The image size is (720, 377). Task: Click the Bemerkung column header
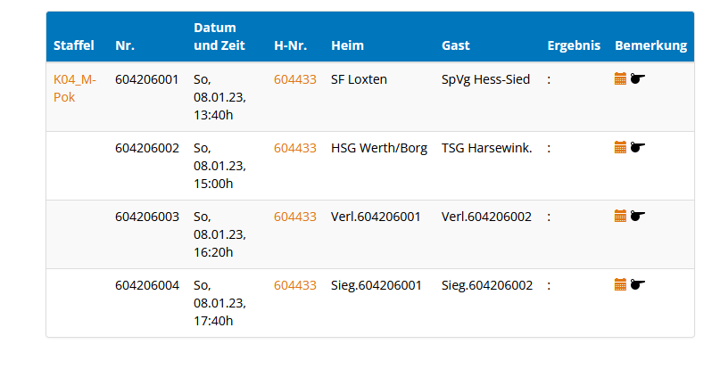point(650,45)
